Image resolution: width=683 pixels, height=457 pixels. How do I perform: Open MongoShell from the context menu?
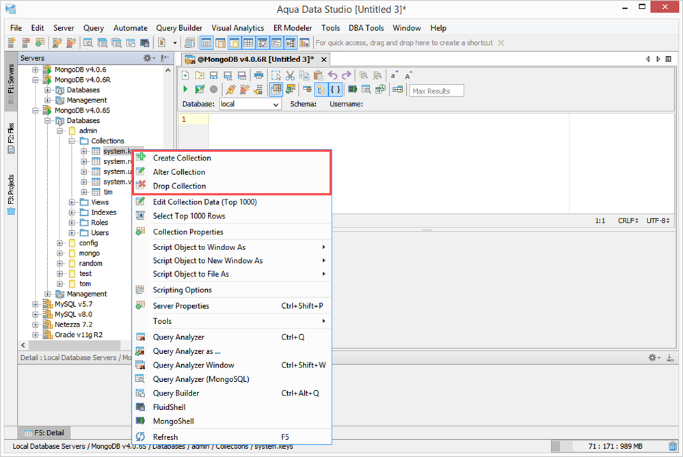tap(232, 421)
